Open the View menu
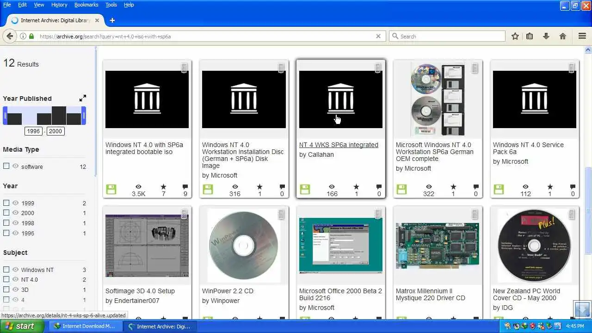The image size is (592, 333). [39, 5]
